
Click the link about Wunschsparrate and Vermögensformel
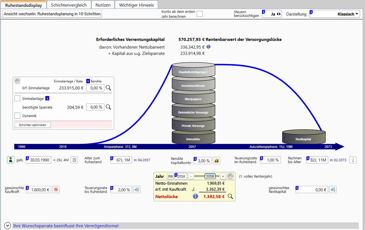(66, 226)
